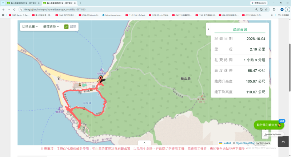Open the (189) 20 min STAN... bookmark
291x157 pixels.
coord(159,15)
